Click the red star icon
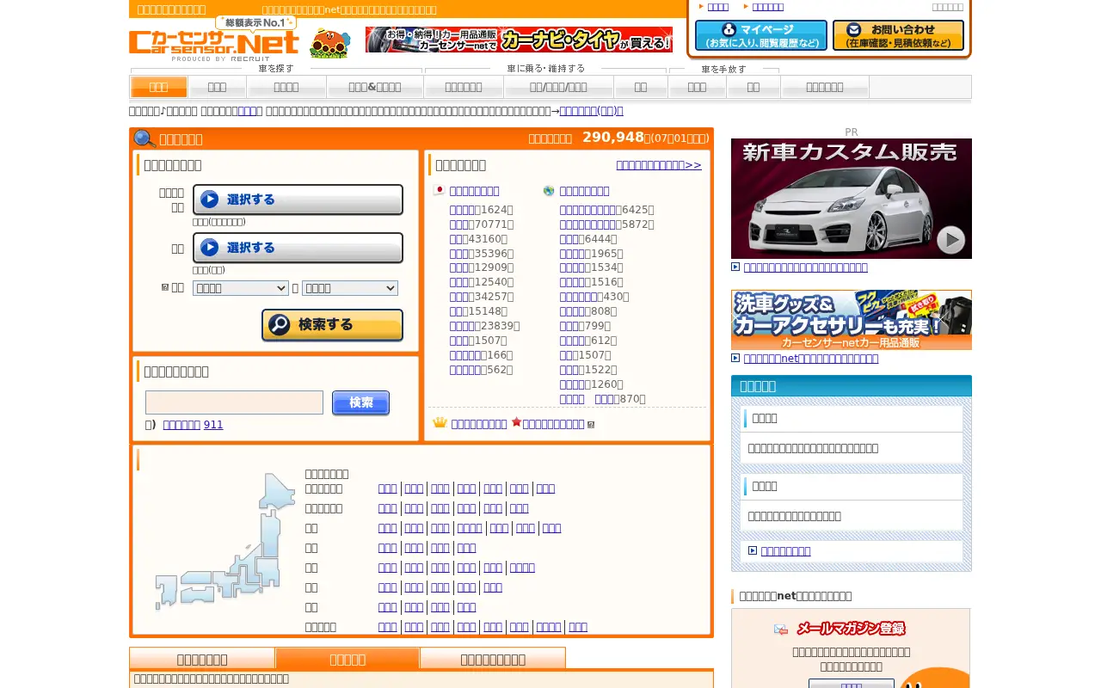 516,422
